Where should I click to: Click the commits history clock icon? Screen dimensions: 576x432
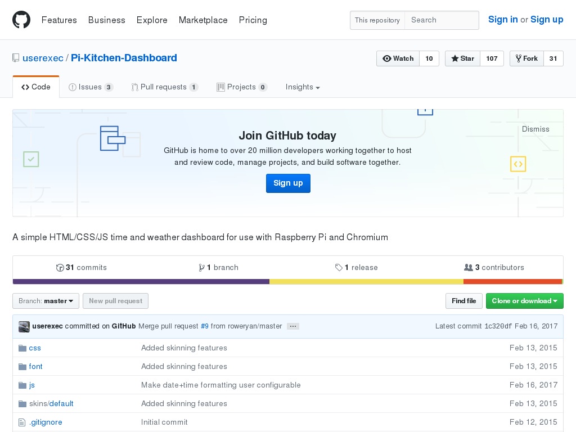pos(60,268)
